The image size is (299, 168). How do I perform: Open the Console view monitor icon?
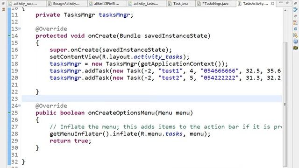tap(295, 42)
